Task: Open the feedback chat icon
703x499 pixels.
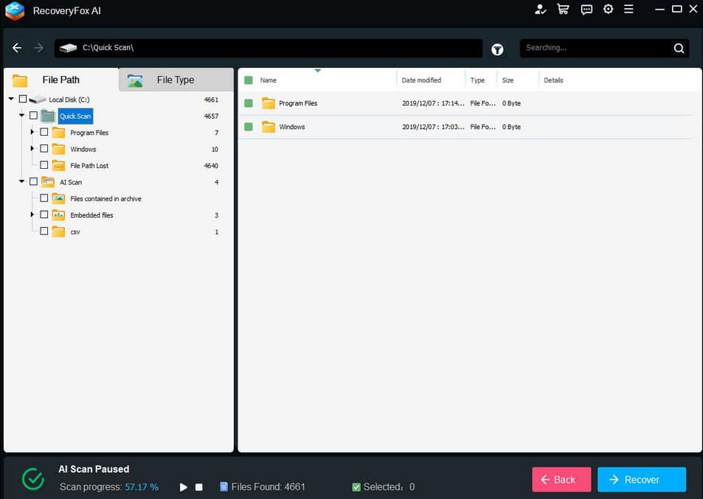Action: 586,10
